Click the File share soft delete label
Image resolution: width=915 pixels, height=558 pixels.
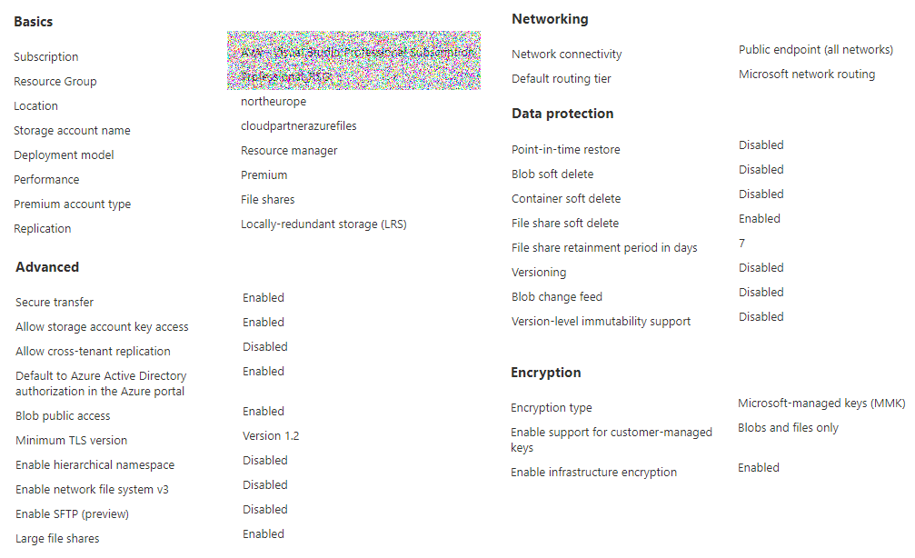(x=565, y=224)
